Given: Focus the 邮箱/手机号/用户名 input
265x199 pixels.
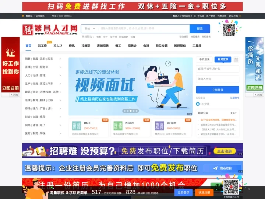Looking at the screenshot, I should pyautogui.click(x=218, y=69).
